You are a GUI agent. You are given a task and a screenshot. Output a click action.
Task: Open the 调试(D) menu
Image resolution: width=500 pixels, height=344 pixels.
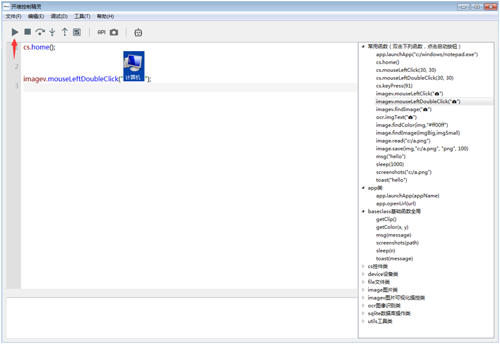point(59,16)
